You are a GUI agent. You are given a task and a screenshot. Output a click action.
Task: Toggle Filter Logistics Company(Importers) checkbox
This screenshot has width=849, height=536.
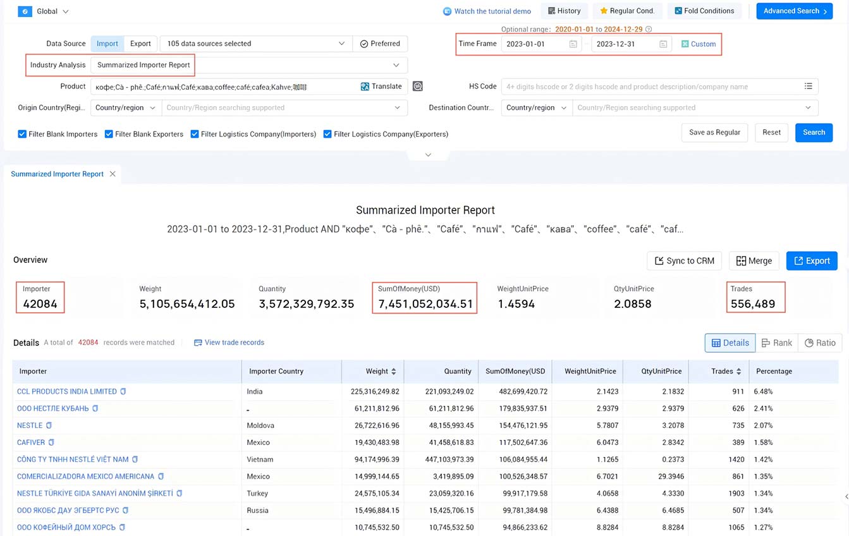pos(195,134)
